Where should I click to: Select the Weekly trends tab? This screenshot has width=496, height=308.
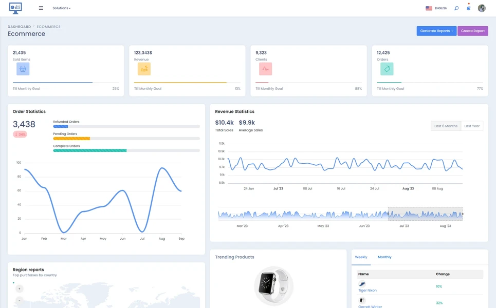click(x=361, y=257)
